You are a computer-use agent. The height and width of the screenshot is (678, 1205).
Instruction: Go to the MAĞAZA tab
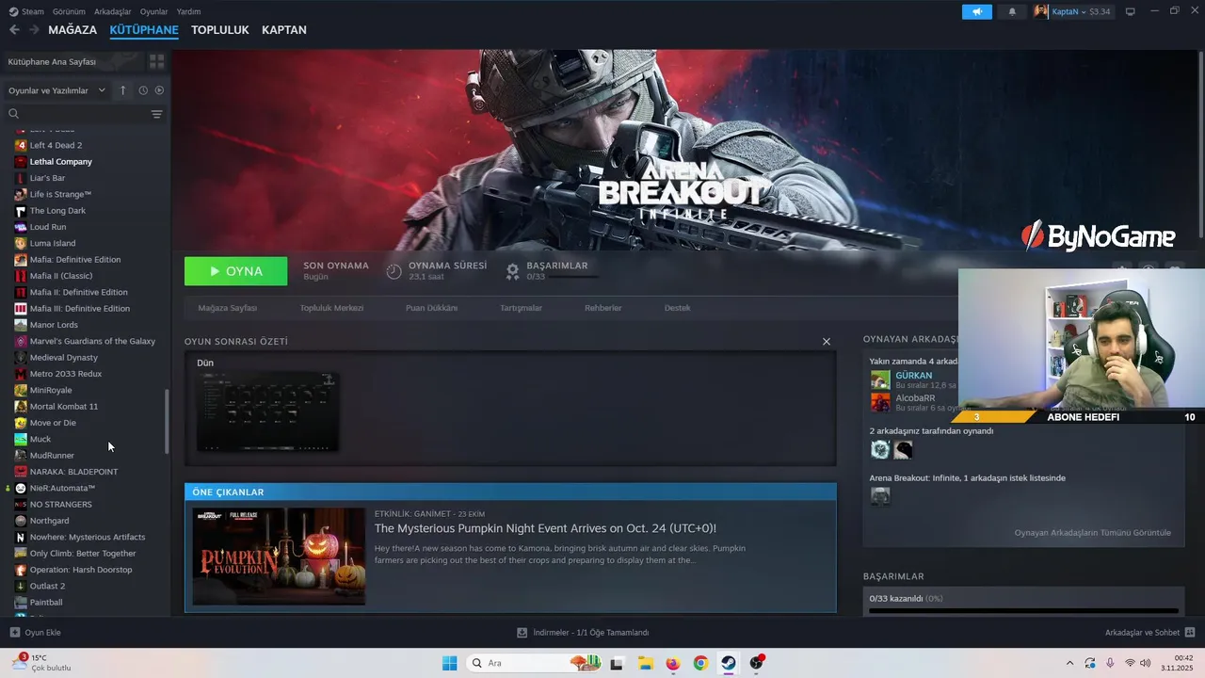tap(72, 30)
